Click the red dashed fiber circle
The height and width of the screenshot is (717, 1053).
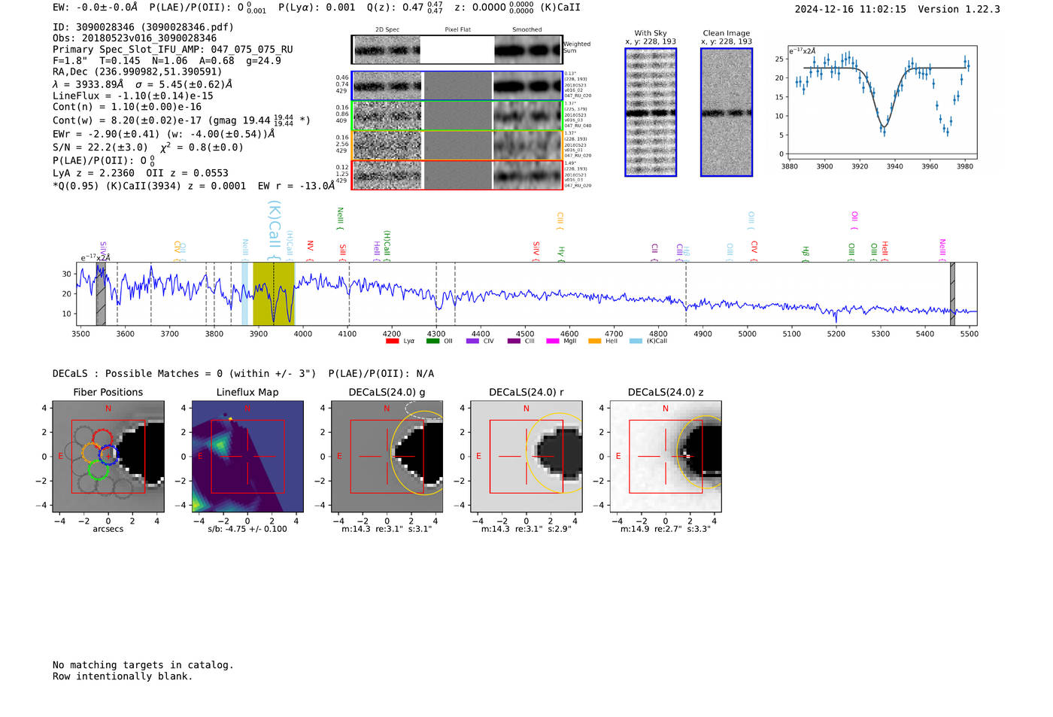pos(102,438)
